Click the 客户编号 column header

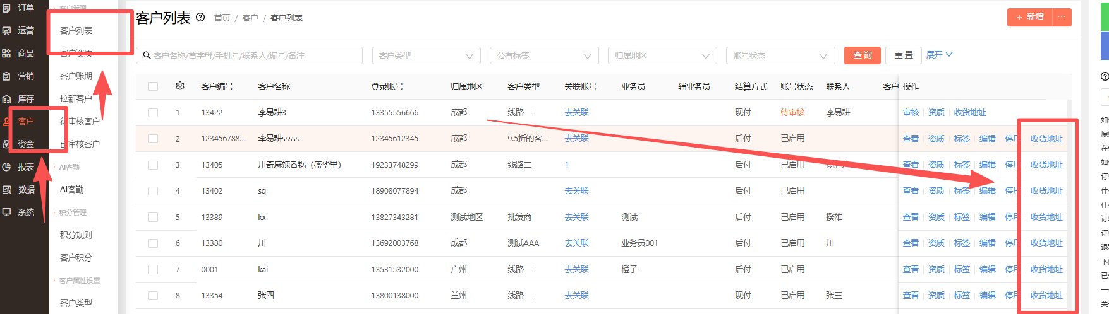[x=217, y=86]
